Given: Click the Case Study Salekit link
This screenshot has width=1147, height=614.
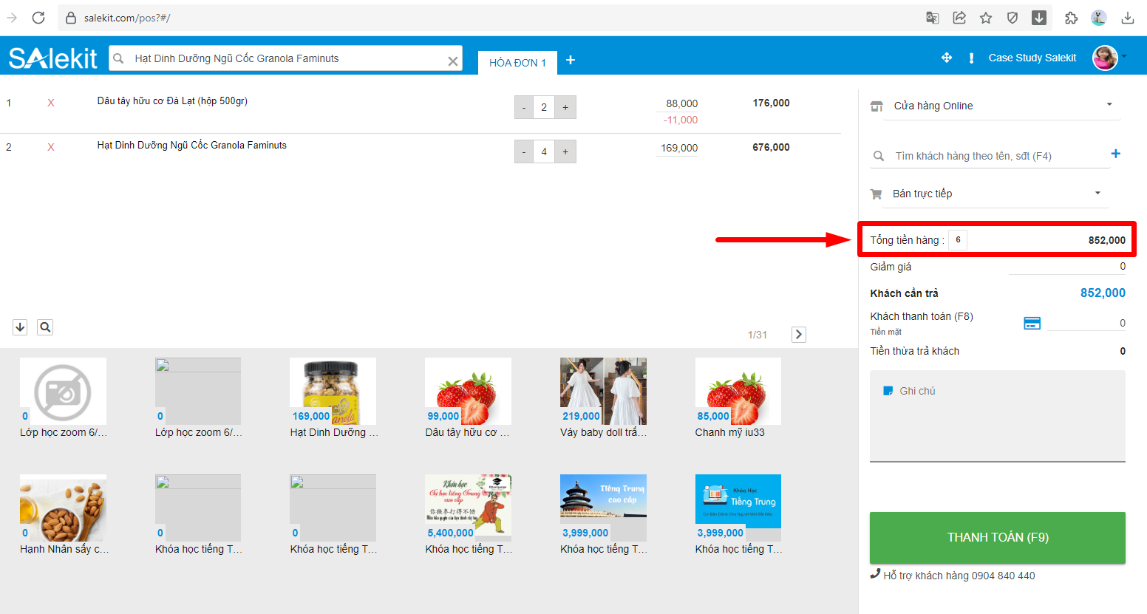Looking at the screenshot, I should click(1032, 58).
